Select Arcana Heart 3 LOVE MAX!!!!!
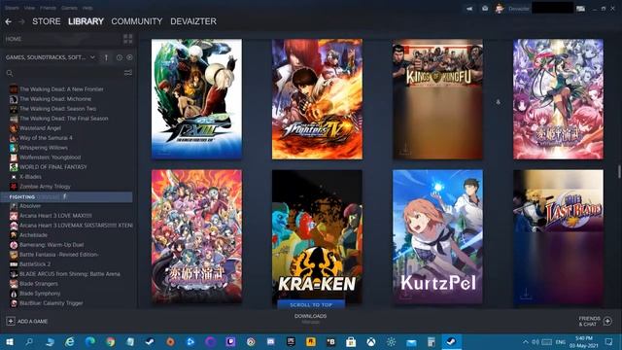The image size is (622, 350). (x=55, y=216)
